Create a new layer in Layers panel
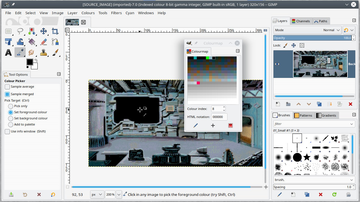Viewport: 360px width, 202px height. tap(278, 104)
